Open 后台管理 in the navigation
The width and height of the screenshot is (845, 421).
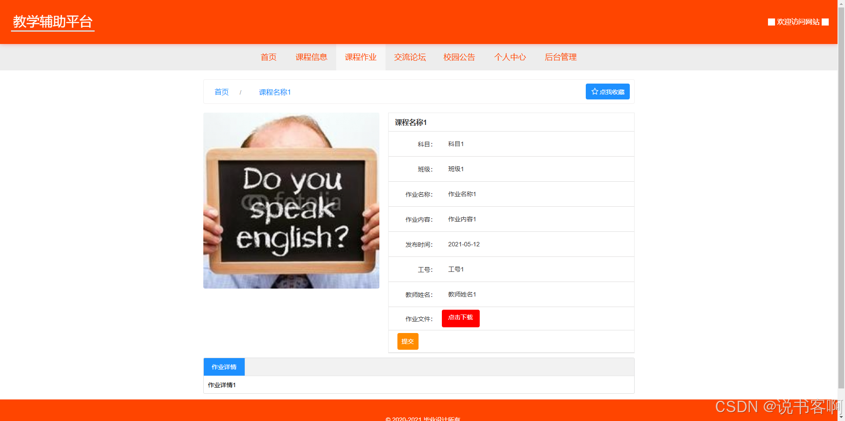click(561, 57)
